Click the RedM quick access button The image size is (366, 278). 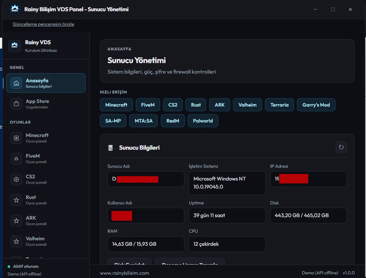pyautogui.click(x=173, y=121)
